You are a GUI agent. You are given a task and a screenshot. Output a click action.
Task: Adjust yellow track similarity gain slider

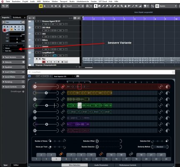46,93
